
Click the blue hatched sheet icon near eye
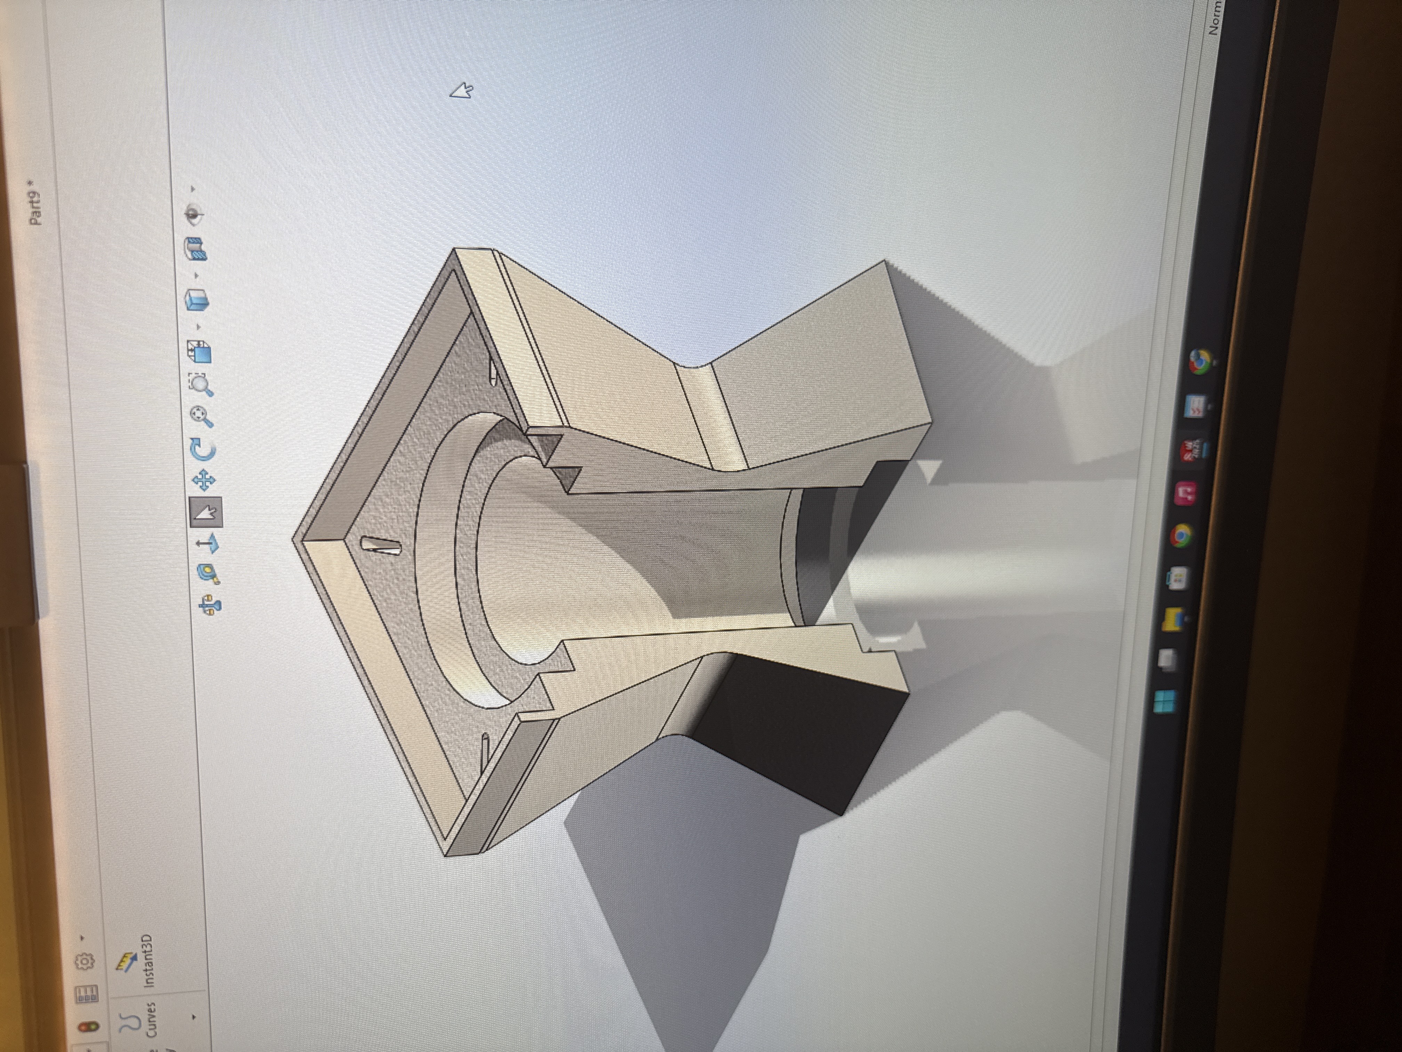[x=195, y=249]
